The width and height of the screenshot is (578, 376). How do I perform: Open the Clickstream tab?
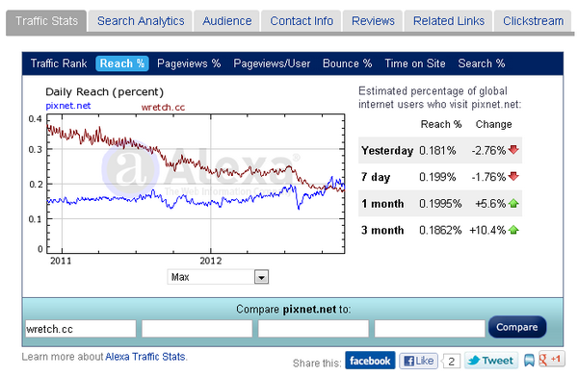click(533, 21)
